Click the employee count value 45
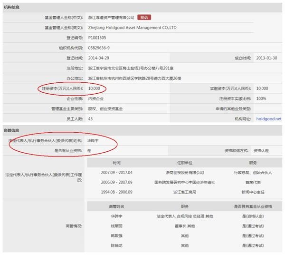 tap(91, 118)
